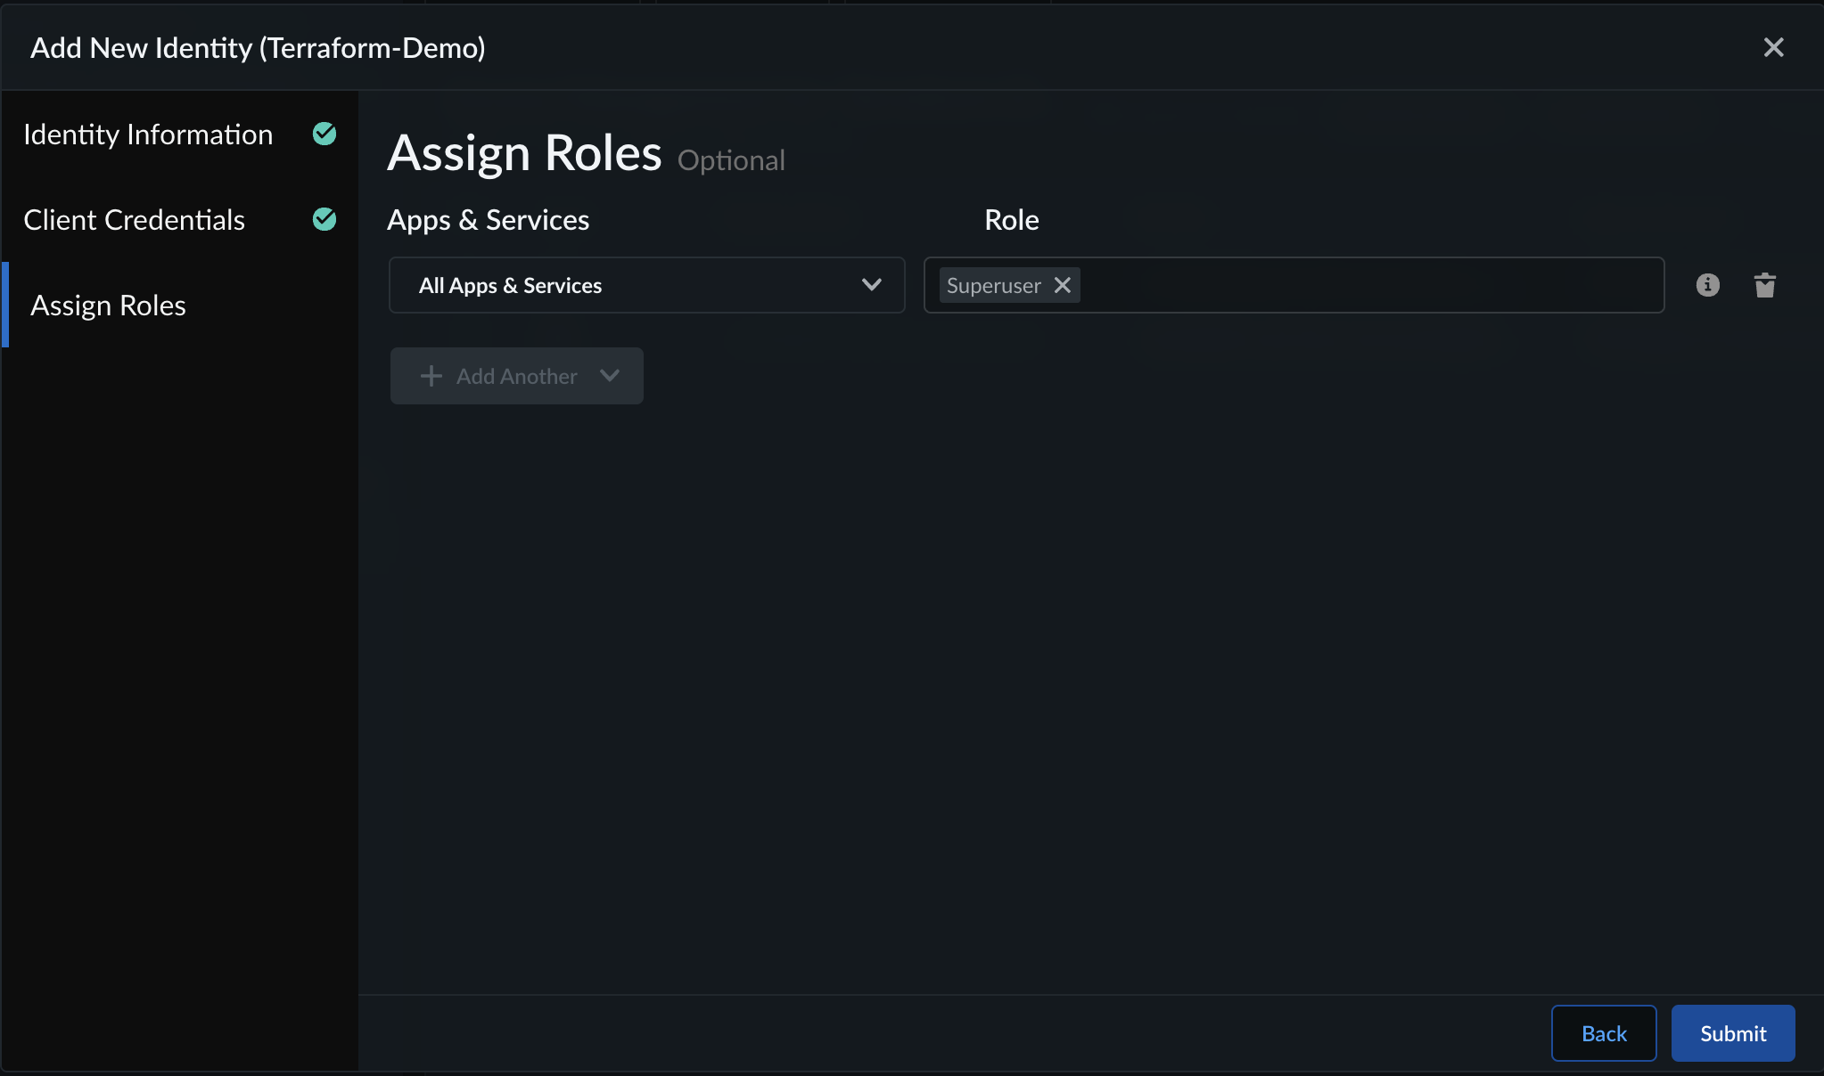Viewport: 1824px width, 1076px height.
Task: Submit the new identity
Action: 1732,1033
